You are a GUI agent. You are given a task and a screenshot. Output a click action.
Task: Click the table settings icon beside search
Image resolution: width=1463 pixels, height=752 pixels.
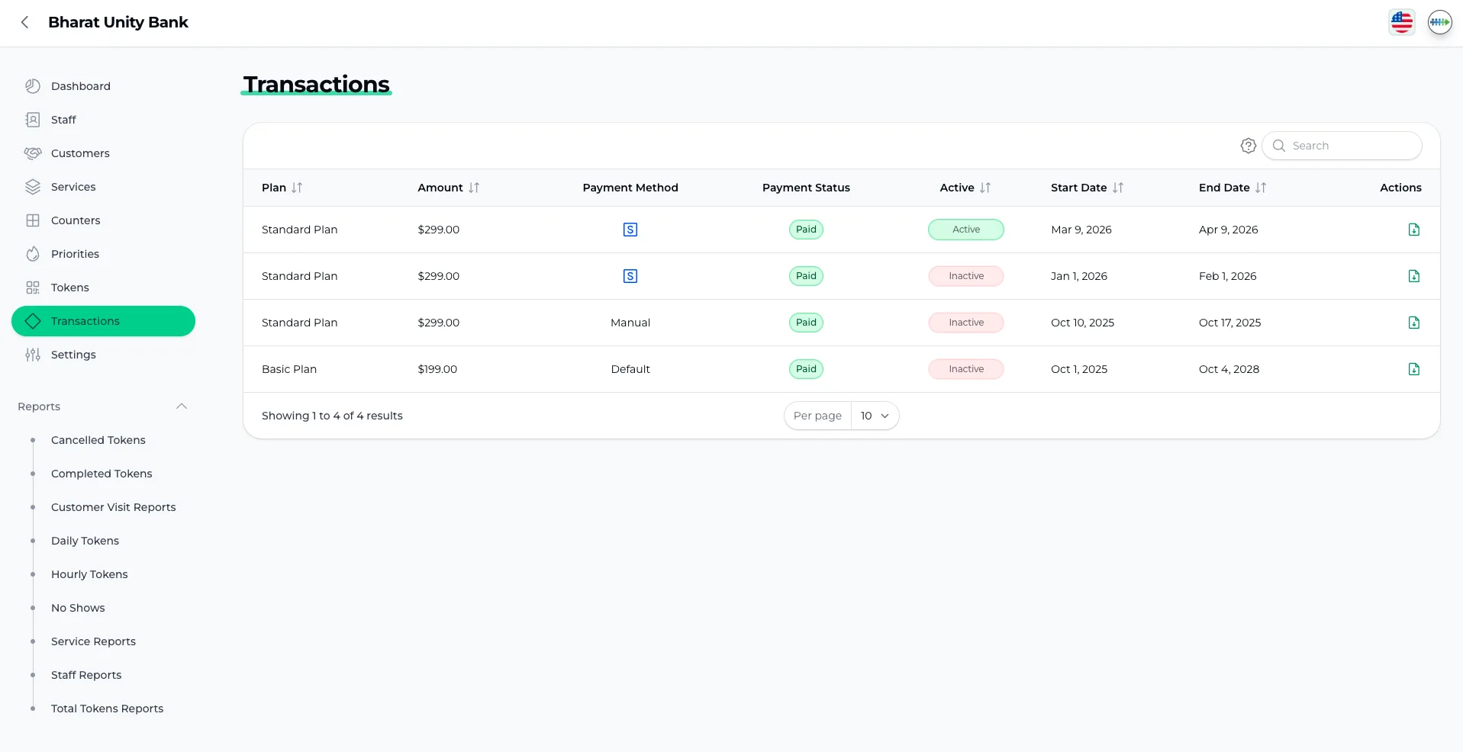click(1248, 146)
